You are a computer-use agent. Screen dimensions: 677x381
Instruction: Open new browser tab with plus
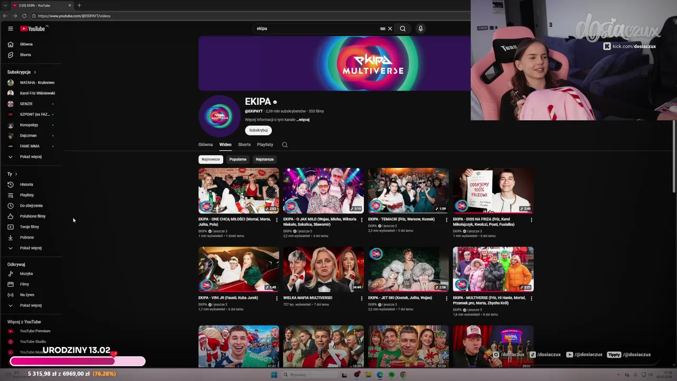pos(79,5)
